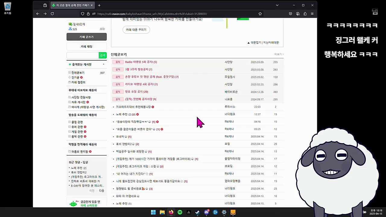Click the green 검색 search button
The height and width of the screenshot is (217, 386).
click(103, 55)
